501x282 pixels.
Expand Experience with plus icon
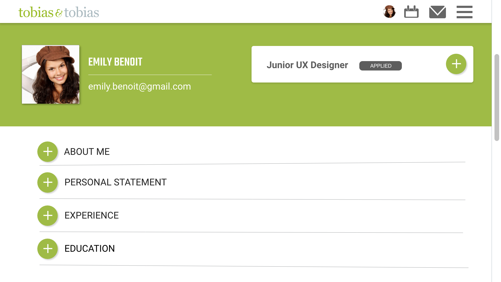pos(47,216)
